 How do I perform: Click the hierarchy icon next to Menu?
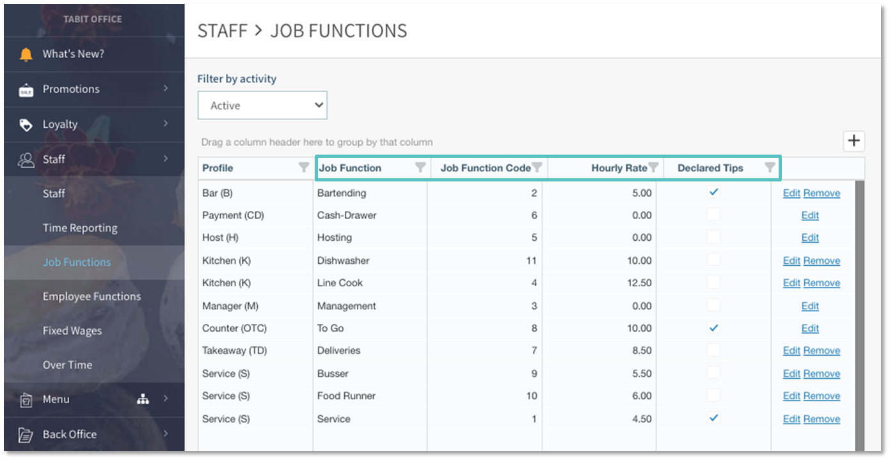click(143, 399)
